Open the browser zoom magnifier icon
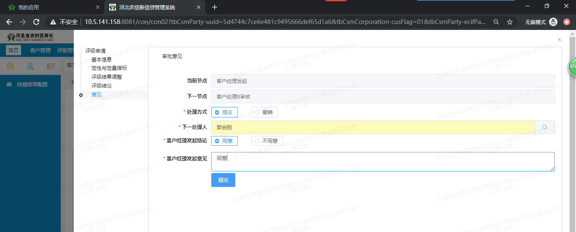This screenshot has height=232, width=576. (496, 22)
